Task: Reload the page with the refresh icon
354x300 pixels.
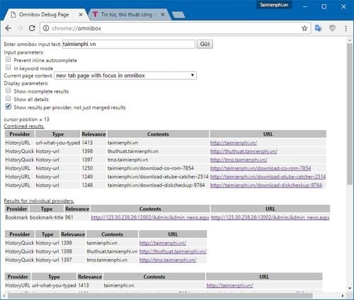Action: [x=32, y=28]
